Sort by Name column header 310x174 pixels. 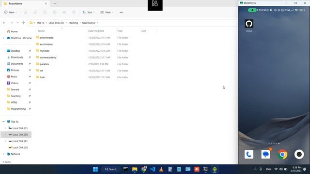[41, 31]
